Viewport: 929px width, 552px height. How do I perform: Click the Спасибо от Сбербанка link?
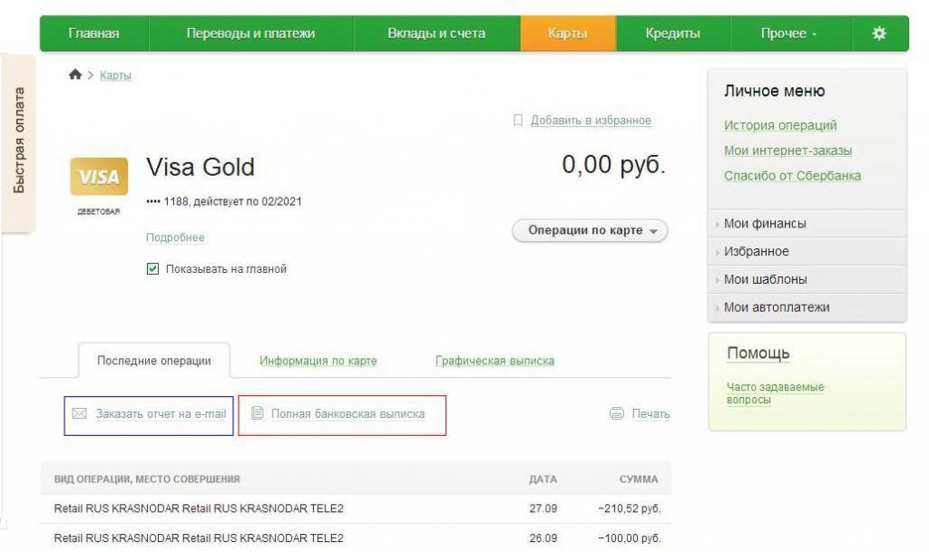(x=792, y=176)
